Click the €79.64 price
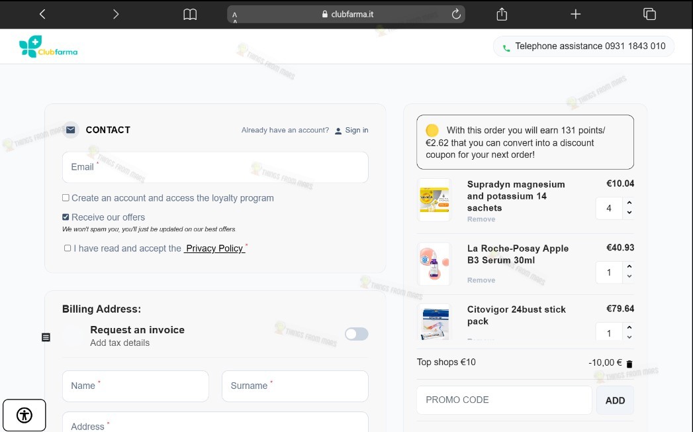The image size is (693, 432). pyautogui.click(x=620, y=309)
